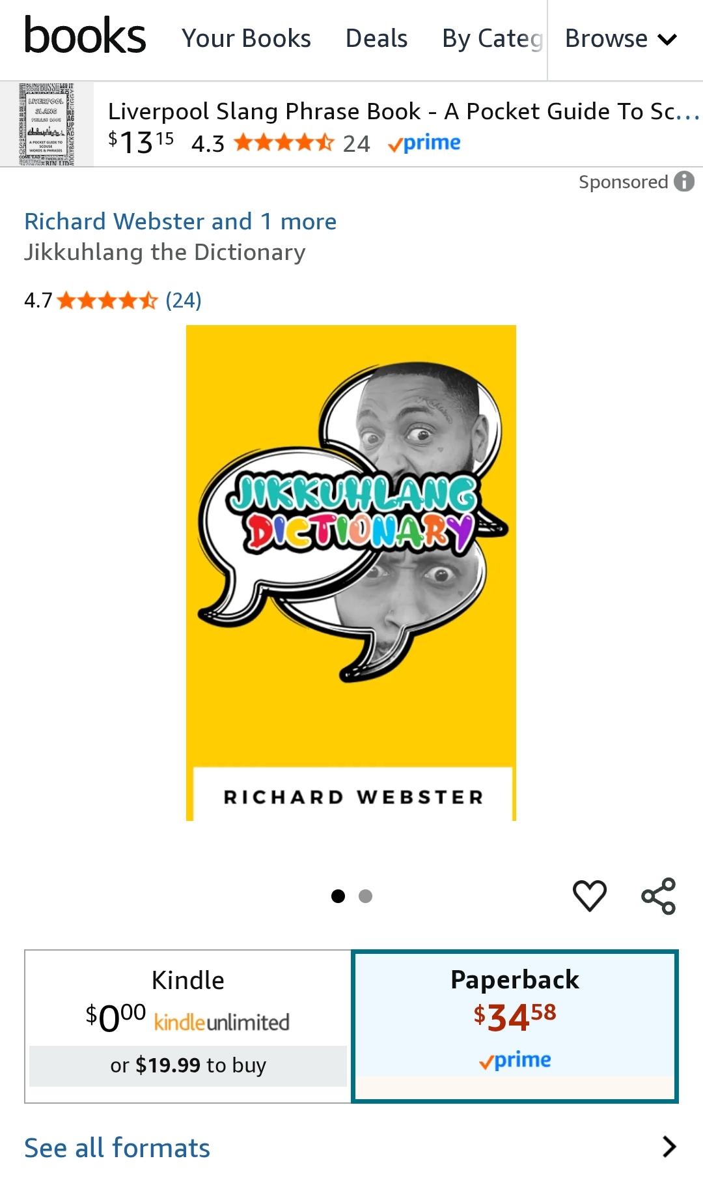
Task: Open the Your Books tab
Action: [246, 38]
